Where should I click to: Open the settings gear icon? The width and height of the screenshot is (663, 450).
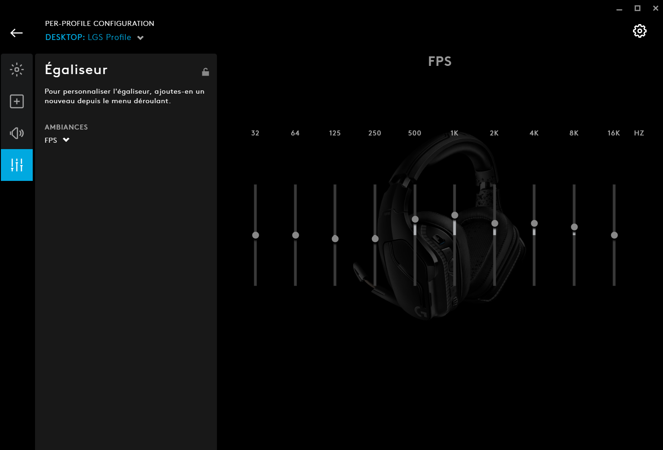tap(639, 31)
